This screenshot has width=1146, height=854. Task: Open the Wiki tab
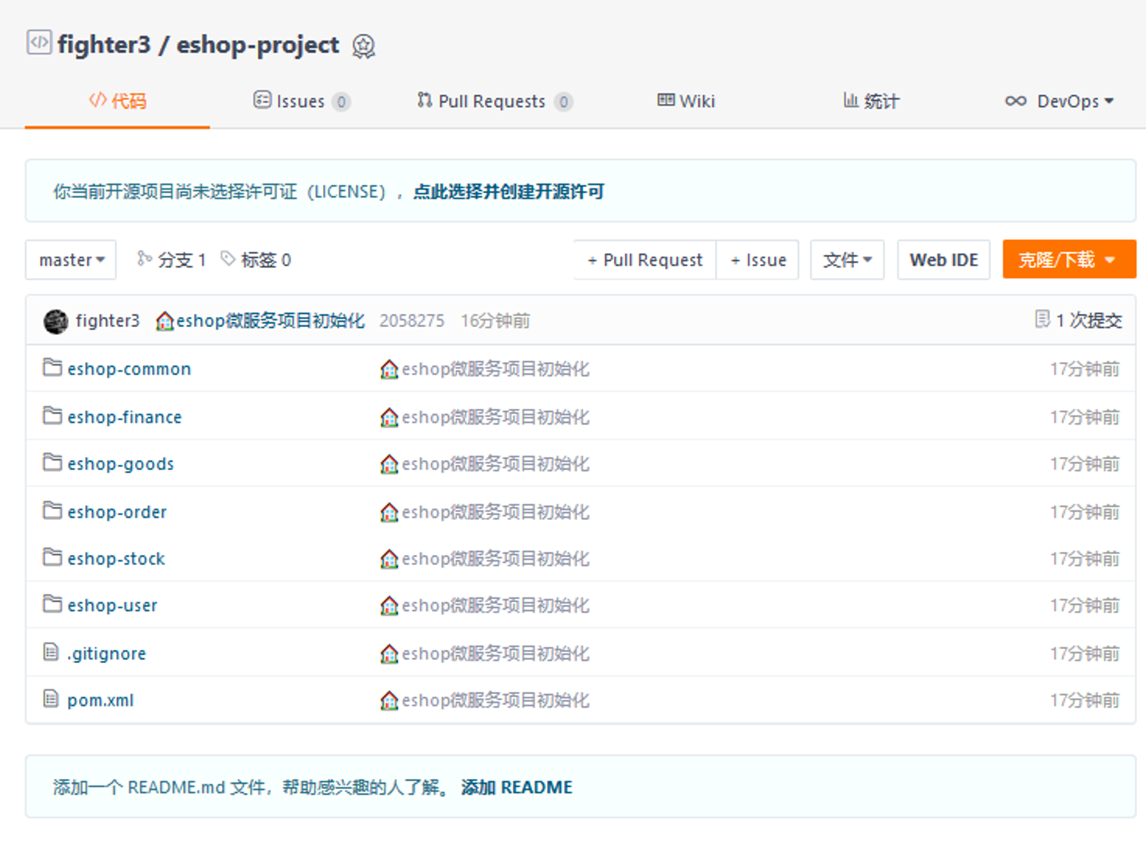pyautogui.click(x=686, y=101)
